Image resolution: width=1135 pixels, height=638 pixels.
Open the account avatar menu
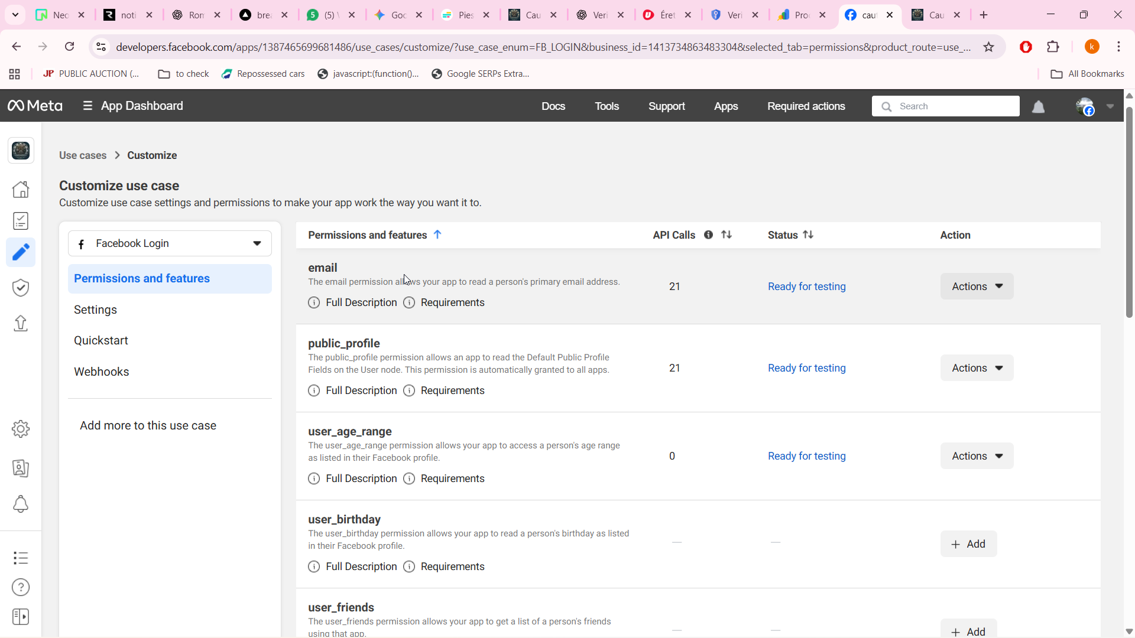pyautogui.click(x=1085, y=106)
